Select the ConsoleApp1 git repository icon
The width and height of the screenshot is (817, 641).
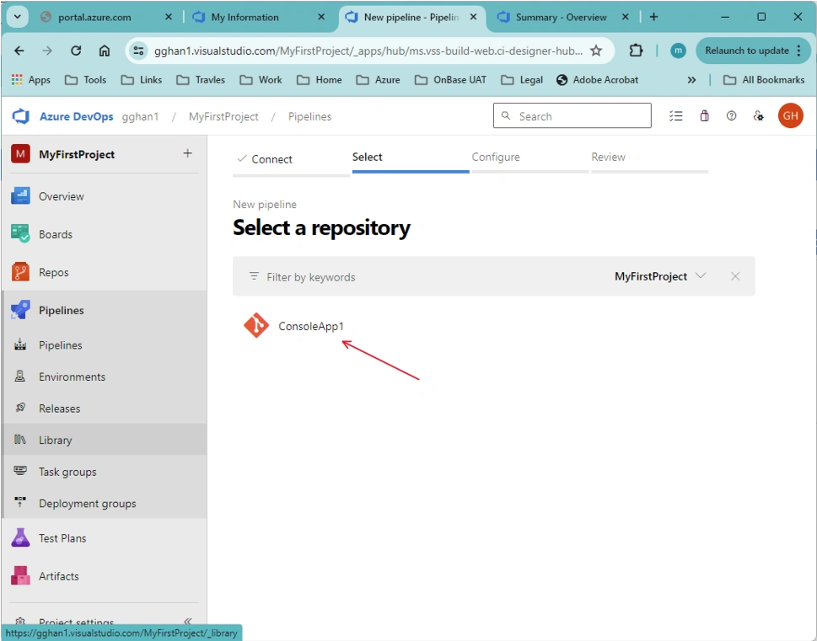(256, 326)
